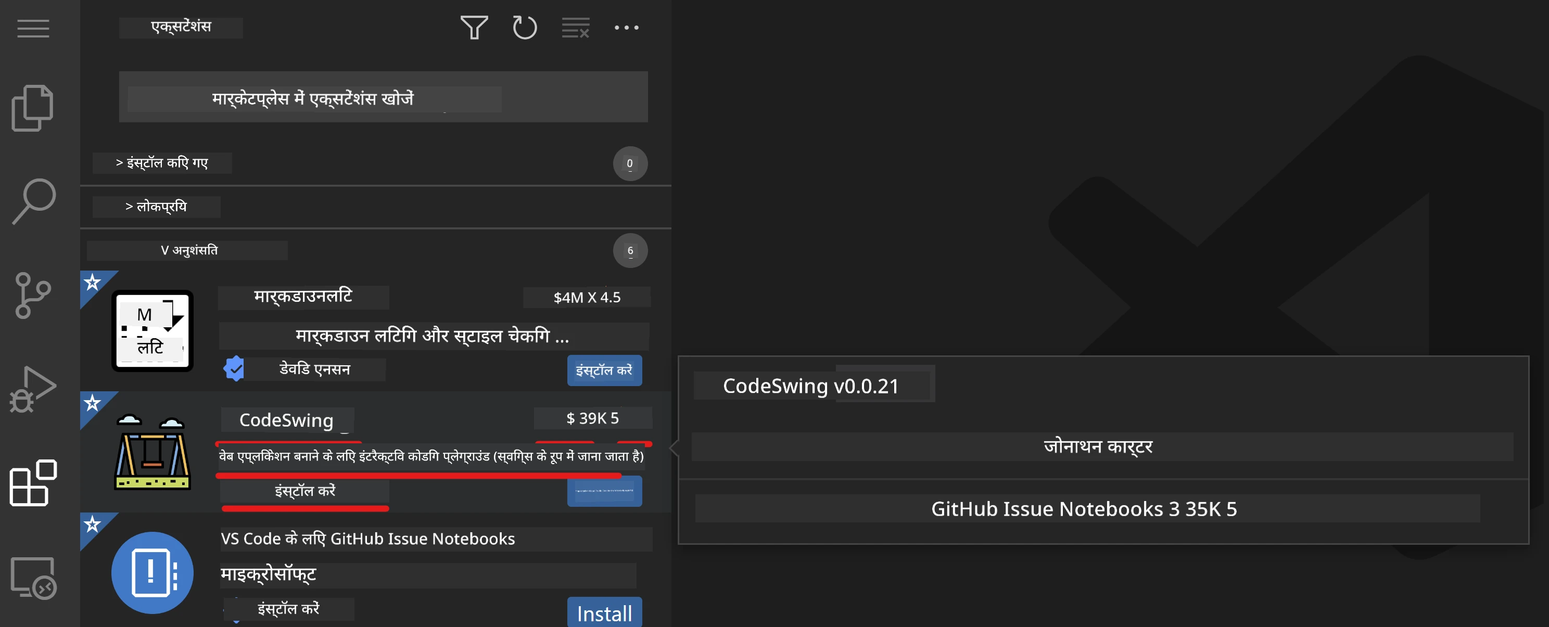This screenshot has height=627, width=1549.
Task: Click VS Code के लिए GitHub Issue Notebooks title
Action: coord(368,539)
